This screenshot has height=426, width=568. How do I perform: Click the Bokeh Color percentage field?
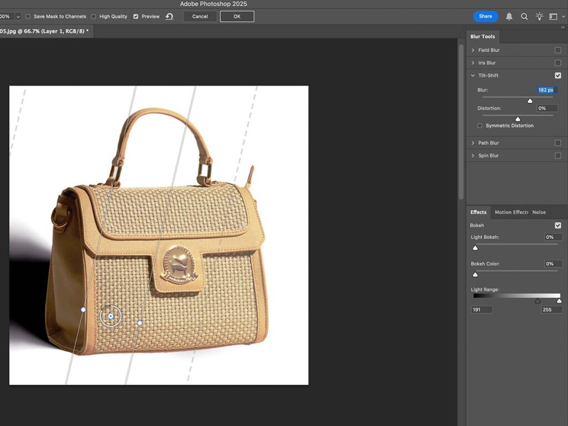point(553,263)
